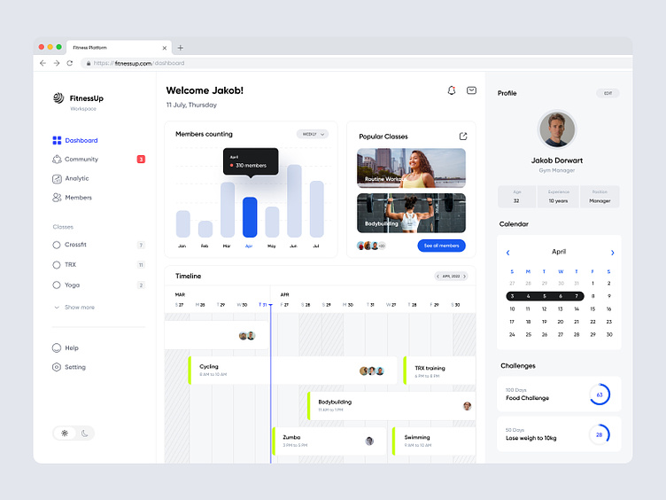This screenshot has width=666, height=500.
Task: Click See all members button
Action: pyautogui.click(x=441, y=246)
